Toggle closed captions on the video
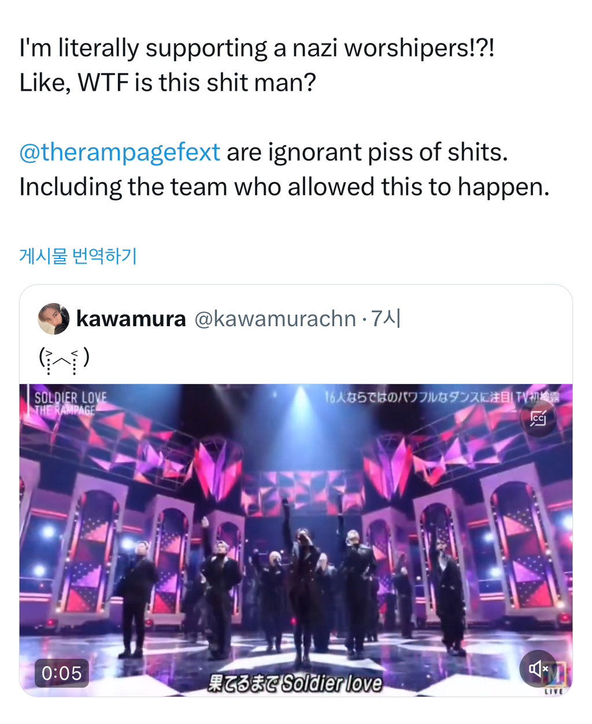 pyautogui.click(x=538, y=418)
